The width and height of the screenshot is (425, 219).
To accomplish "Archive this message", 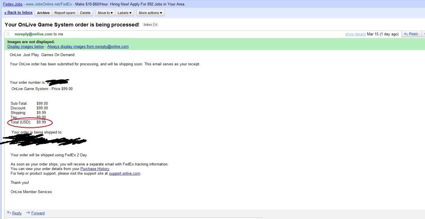I will [43, 13].
